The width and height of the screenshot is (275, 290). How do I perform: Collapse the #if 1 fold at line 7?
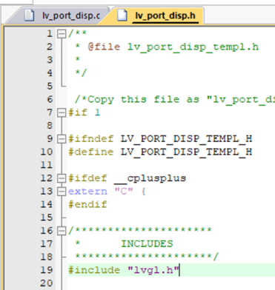[62, 112]
